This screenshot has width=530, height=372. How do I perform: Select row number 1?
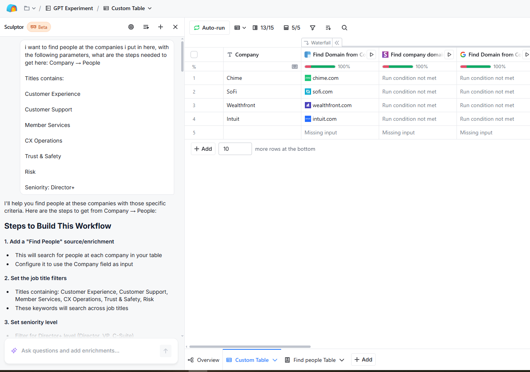(194, 78)
